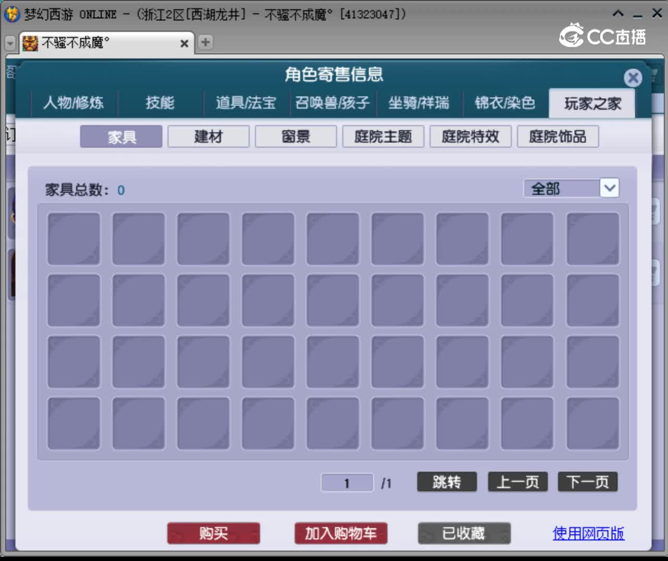Expand the 全部 filter dropdown arrow
Image resolution: width=668 pixels, height=561 pixels.
pos(610,188)
